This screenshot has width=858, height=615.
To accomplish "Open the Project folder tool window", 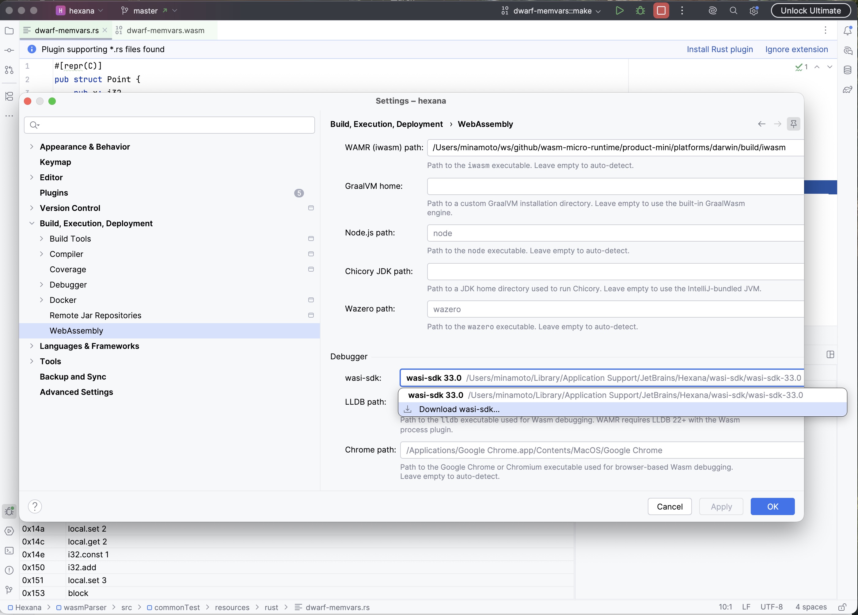I will click(9, 31).
